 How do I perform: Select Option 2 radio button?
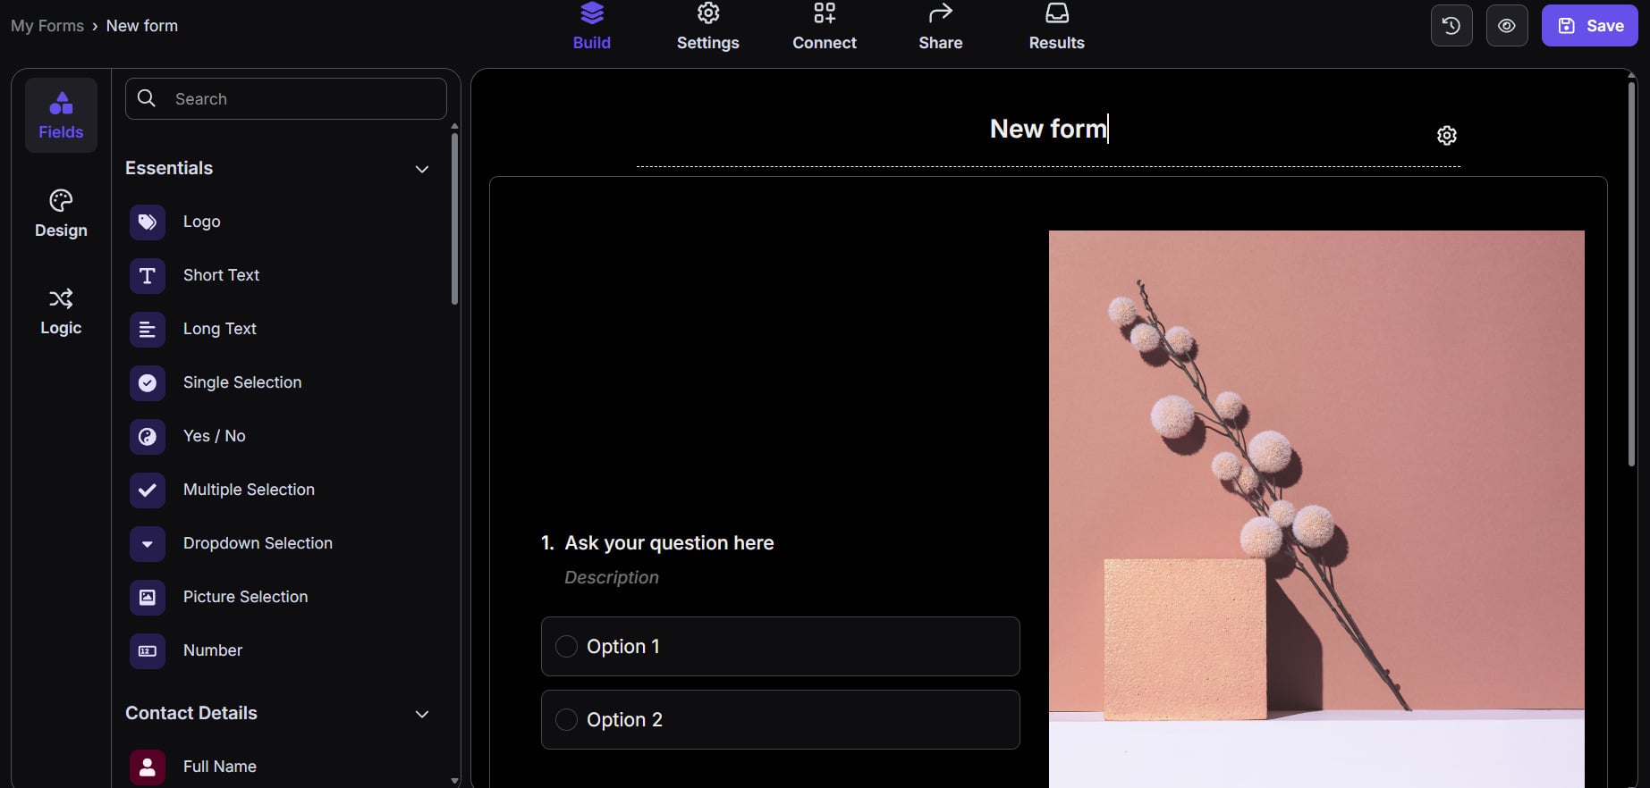click(x=566, y=719)
